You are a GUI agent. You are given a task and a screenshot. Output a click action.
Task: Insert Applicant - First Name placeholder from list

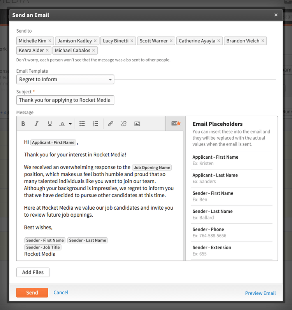pyautogui.click(x=232, y=160)
